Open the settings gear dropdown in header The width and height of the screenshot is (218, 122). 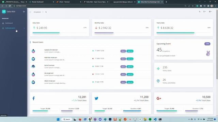(210, 12)
